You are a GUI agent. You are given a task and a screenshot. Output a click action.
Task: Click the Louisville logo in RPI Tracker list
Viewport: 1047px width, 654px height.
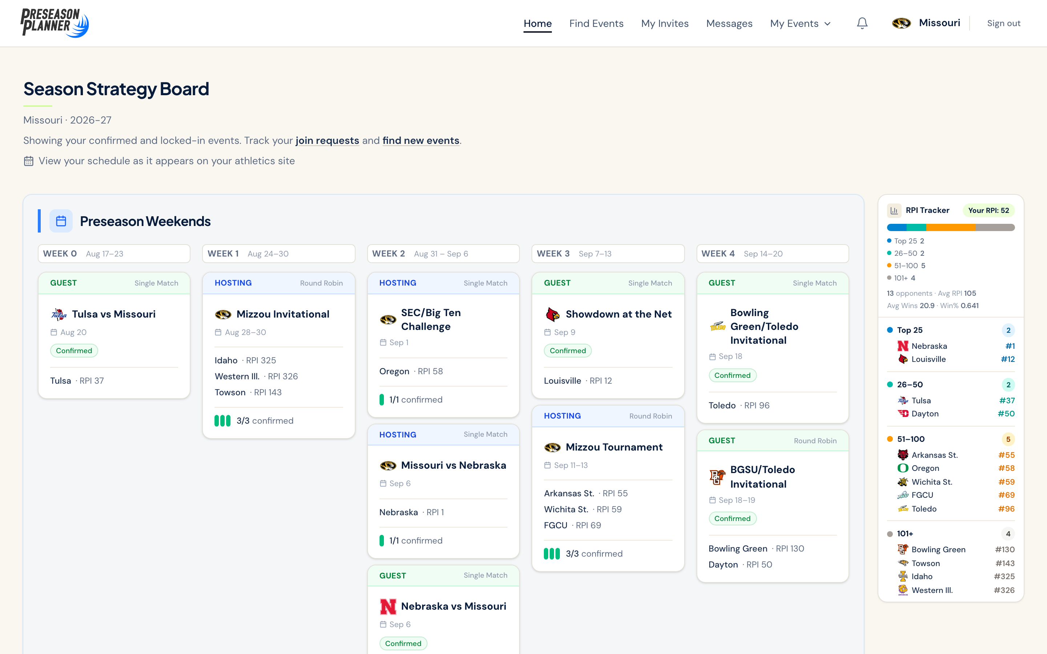(903, 359)
